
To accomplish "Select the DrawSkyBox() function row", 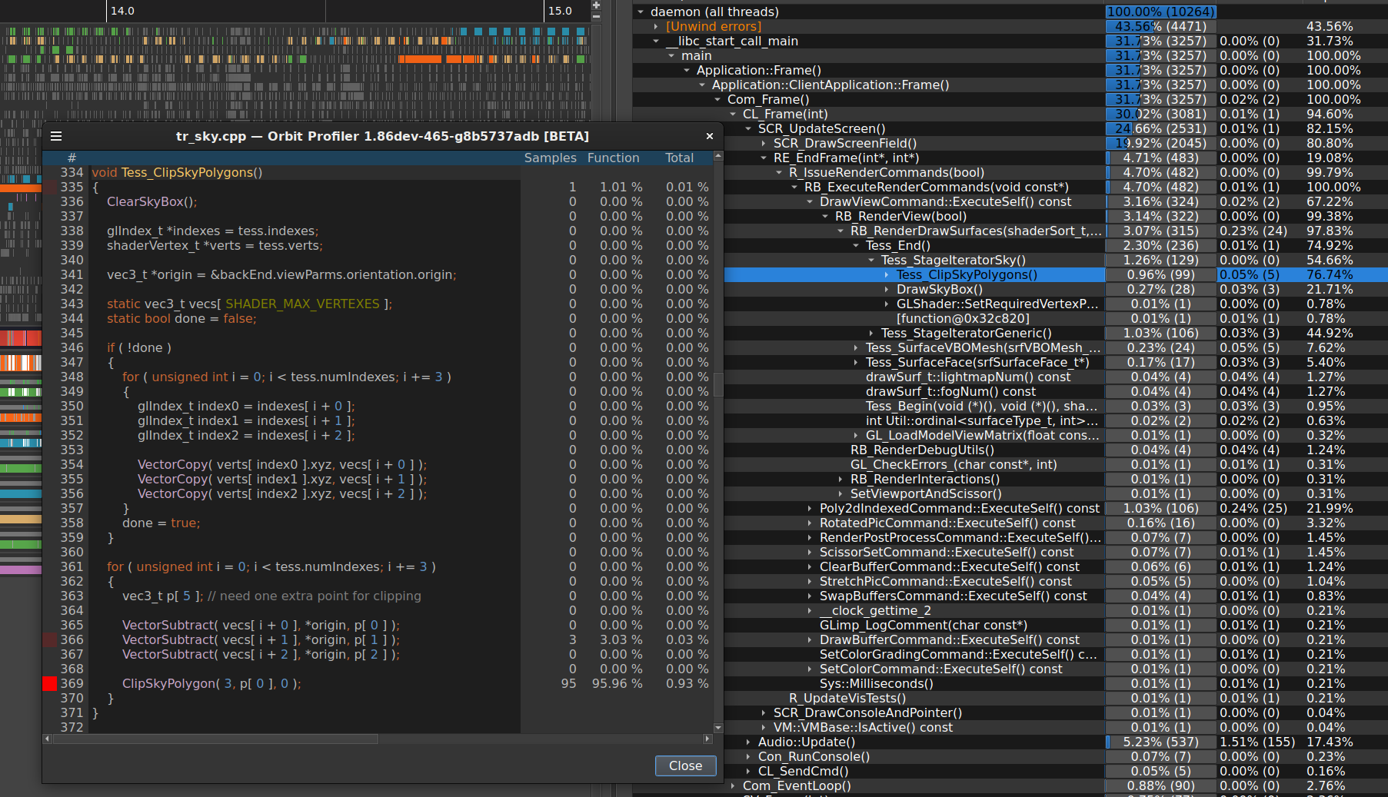I will (x=940, y=289).
